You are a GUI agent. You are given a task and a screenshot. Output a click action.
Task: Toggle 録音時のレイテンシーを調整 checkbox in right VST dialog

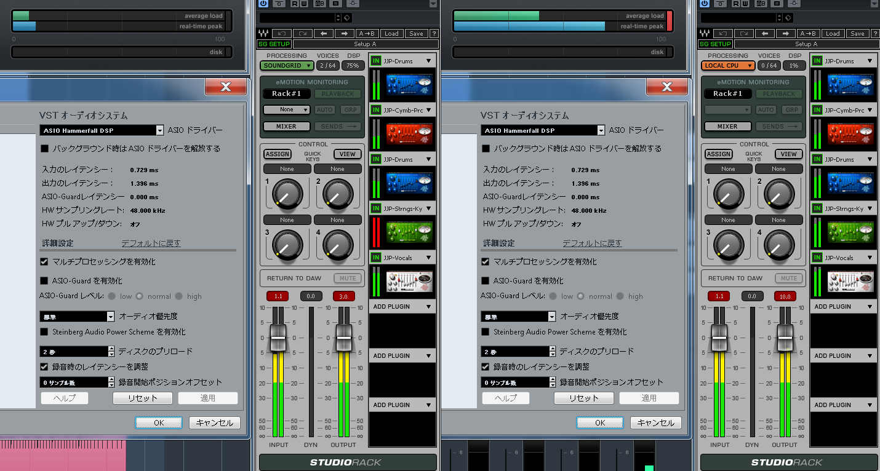pyautogui.click(x=486, y=366)
